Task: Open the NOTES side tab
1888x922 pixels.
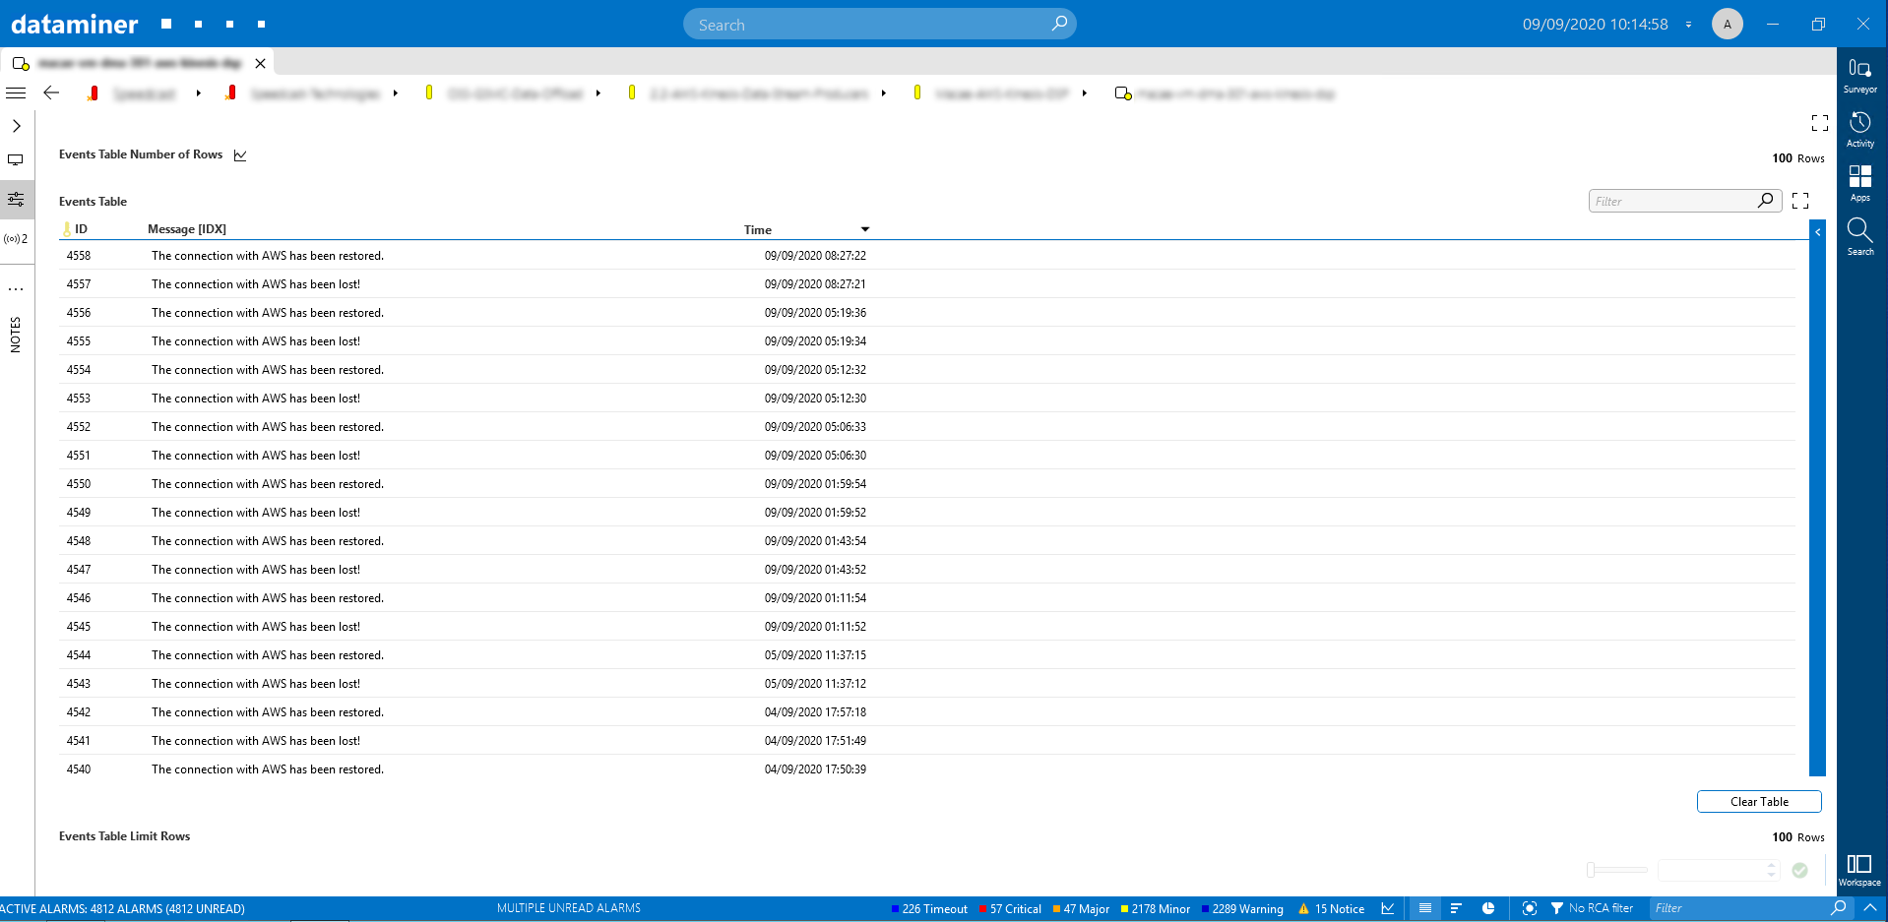Action: tap(15, 335)
